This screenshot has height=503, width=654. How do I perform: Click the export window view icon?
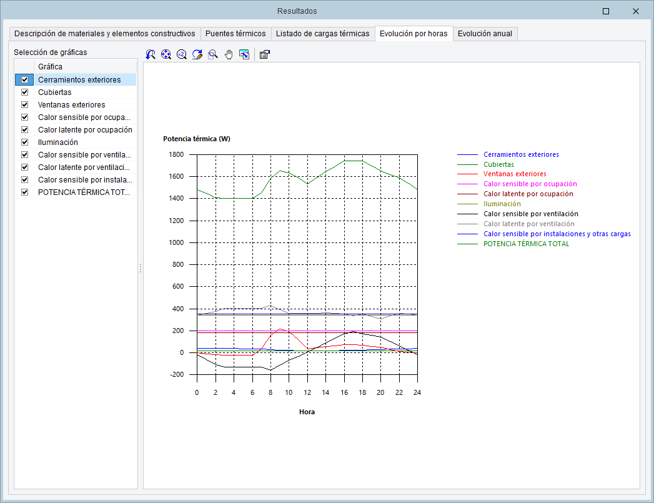244,54
